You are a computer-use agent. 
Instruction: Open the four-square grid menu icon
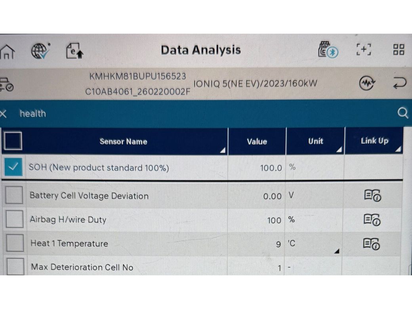398,50
